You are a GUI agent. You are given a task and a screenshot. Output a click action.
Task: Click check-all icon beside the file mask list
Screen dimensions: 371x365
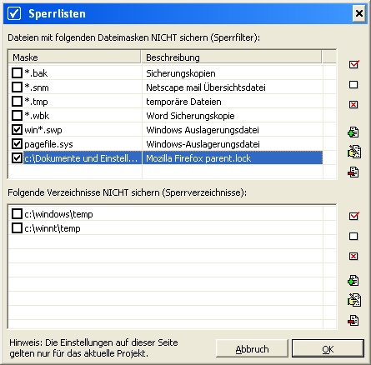(353, 64)
